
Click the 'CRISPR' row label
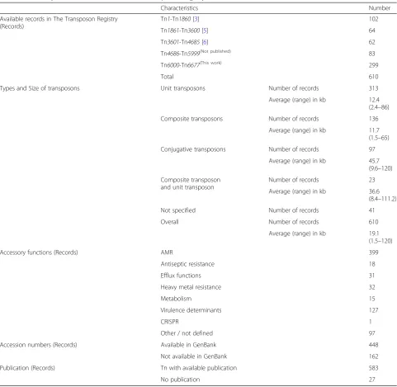pyautogui.click(x=169, y=322)
